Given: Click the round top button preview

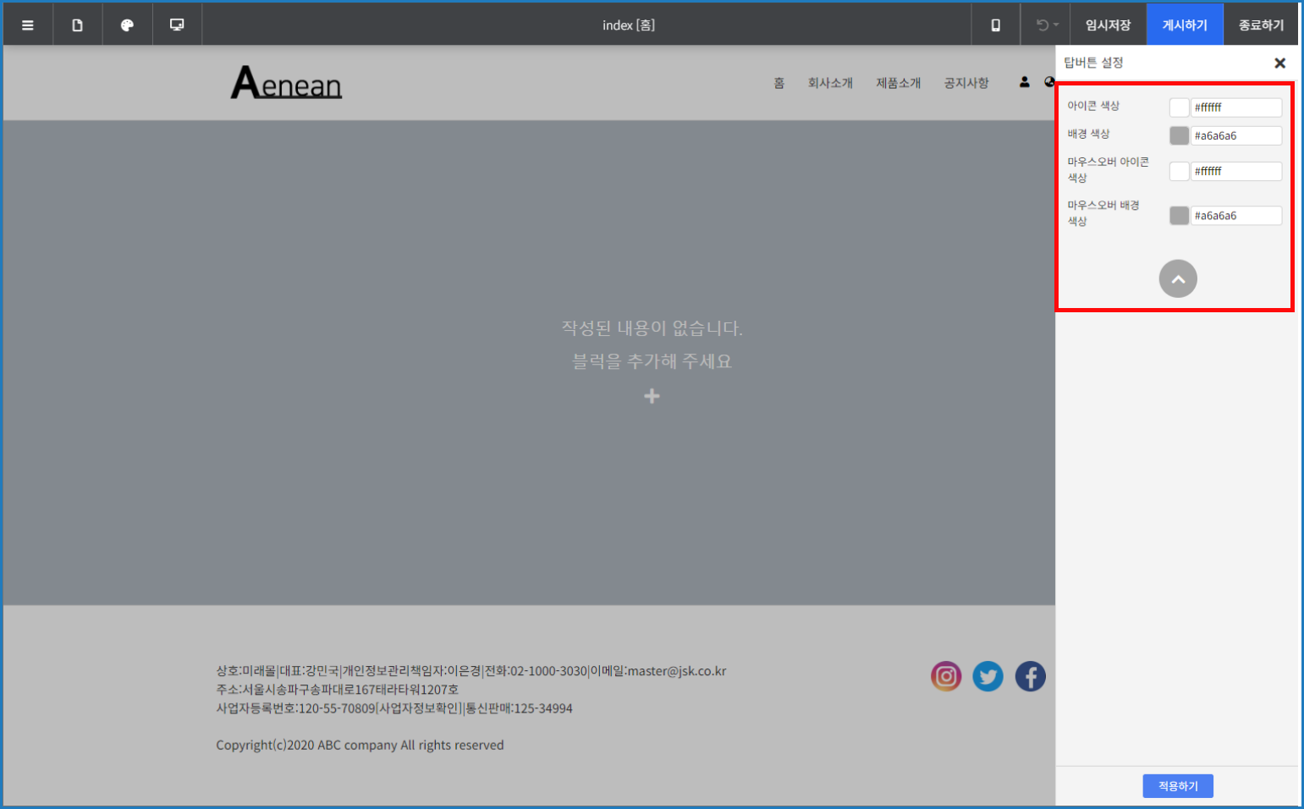Looking at the screenshot, I should pyautogui.click(x=1178, y=278).
